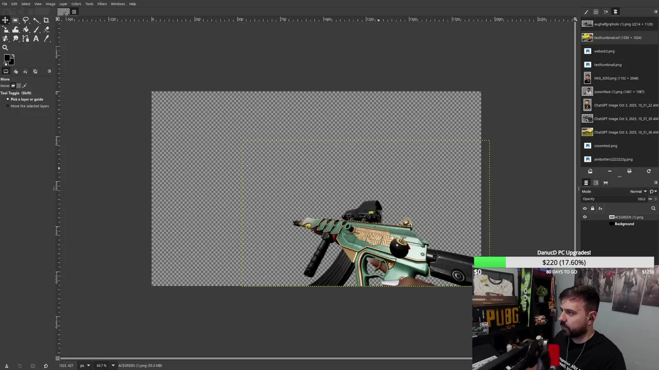Remove the selected document history entry
Image resolution: width=659 pixels, height=370 pixels.
point(610,171)
